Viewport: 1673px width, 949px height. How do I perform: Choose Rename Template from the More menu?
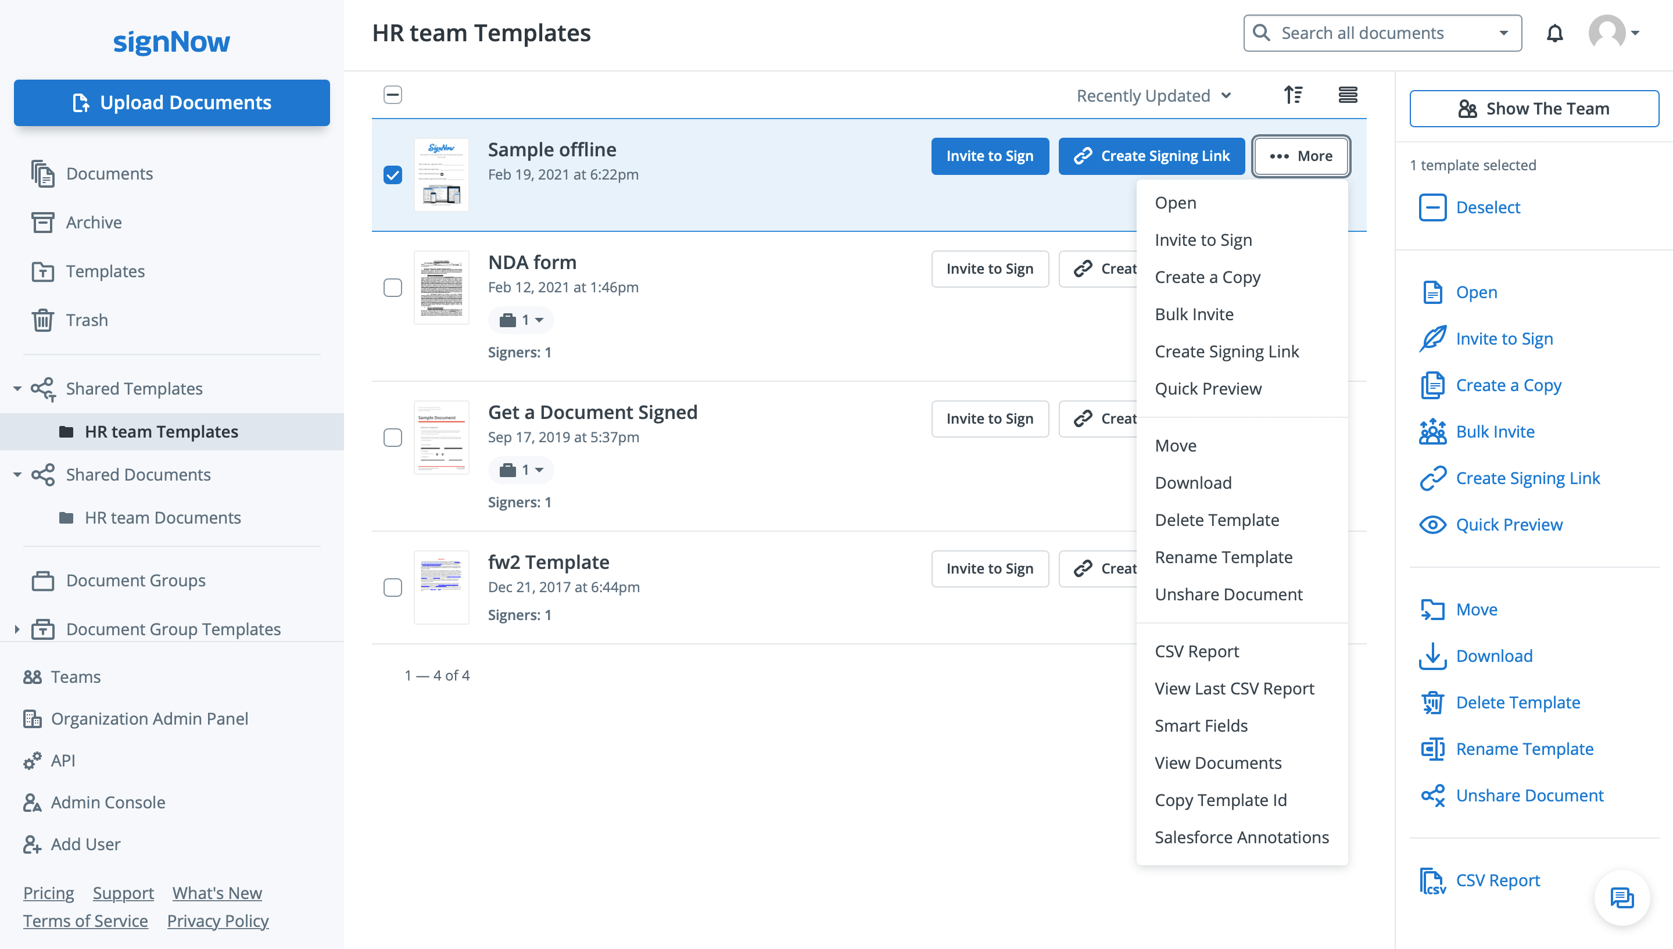tap(1223, 557)
